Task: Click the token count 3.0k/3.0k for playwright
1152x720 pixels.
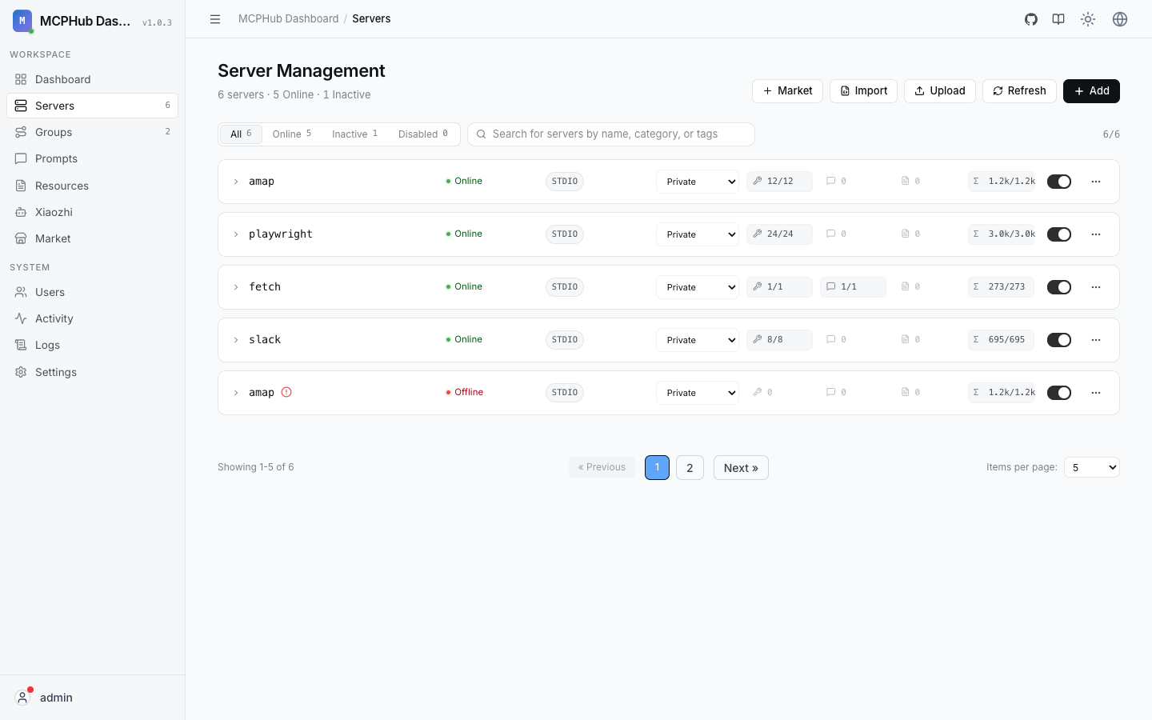Action: pyautogui.click(x=1001, y=234)
